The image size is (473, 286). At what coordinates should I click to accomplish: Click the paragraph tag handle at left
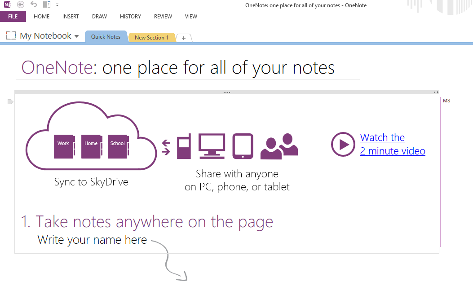click(x=10, y=102)
